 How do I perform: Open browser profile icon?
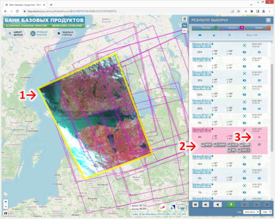[x=263, y=11]
